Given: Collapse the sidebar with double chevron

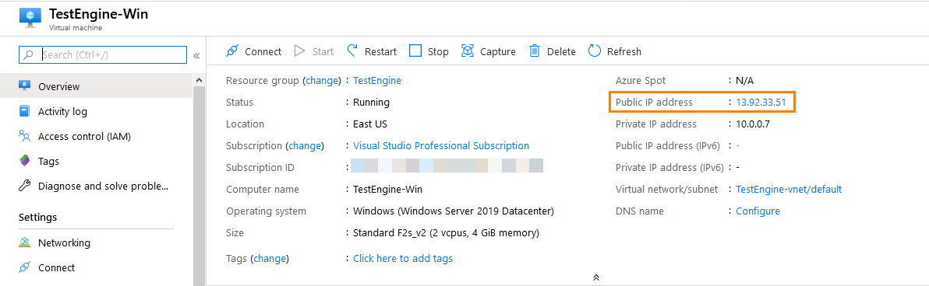Looking at the screenshot, I should pyautogui.click(x=196, y=55).
